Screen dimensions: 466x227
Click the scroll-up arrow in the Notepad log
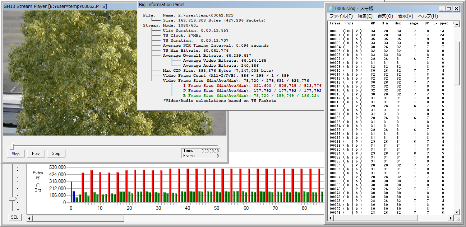click(x=457, y=24)
